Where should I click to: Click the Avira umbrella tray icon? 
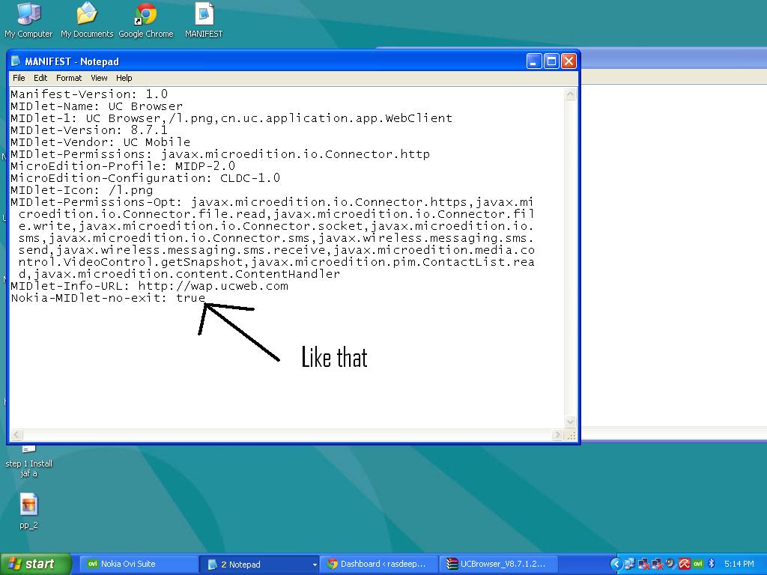point(684,565)
